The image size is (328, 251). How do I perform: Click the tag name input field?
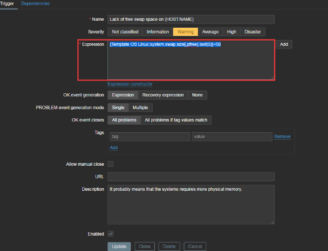point(149,137)
